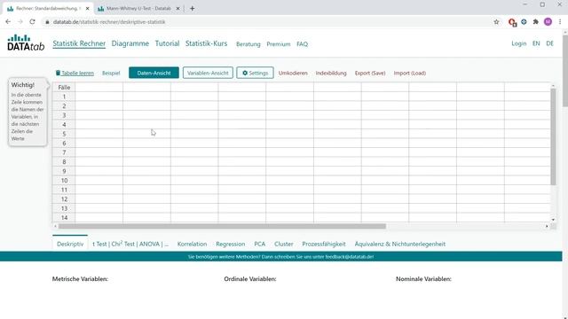Open the Chrome profile avatar M

click(548, 22)
